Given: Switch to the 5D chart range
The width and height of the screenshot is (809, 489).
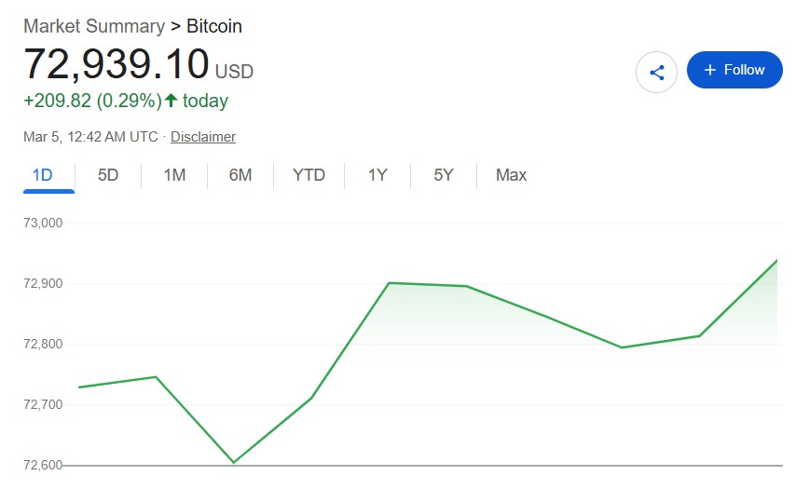Looking at the screenshot, I should click(x=108, y=175).
